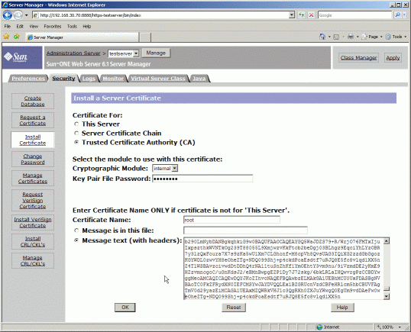Open the Help menu

click(87, 27)
